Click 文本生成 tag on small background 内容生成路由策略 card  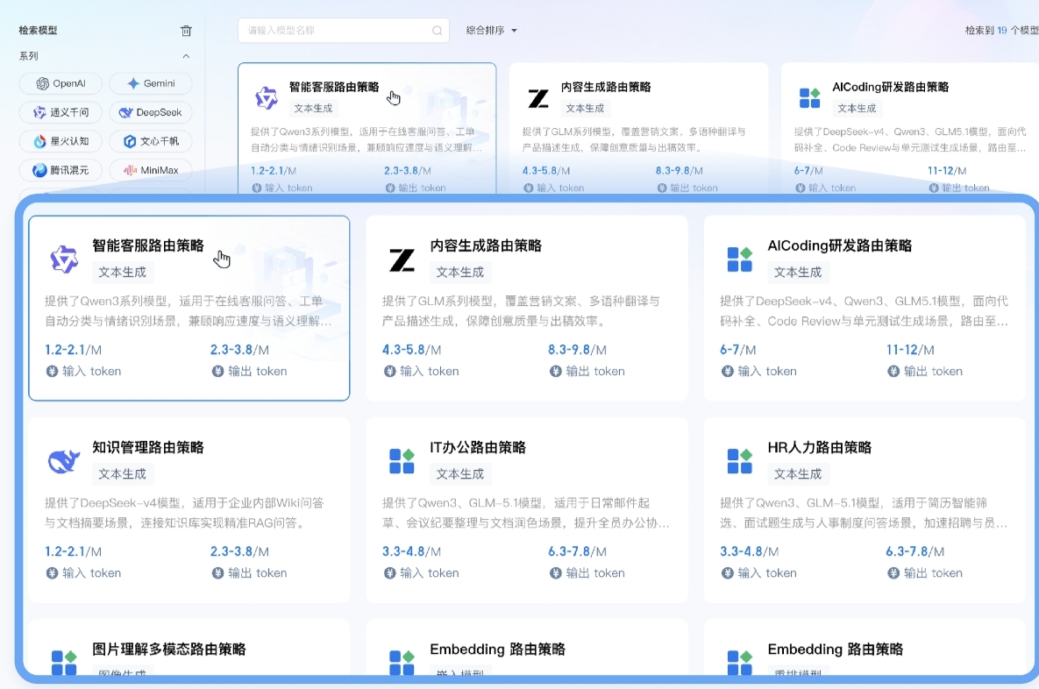coord(585,108)
